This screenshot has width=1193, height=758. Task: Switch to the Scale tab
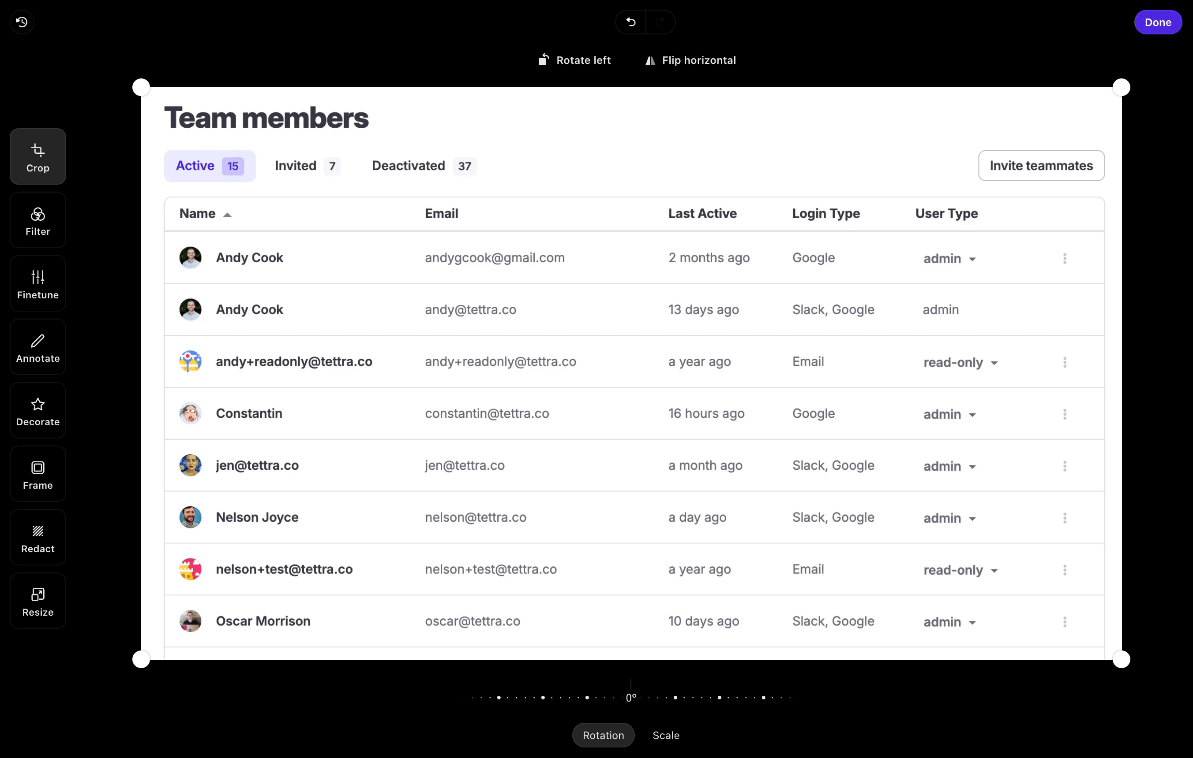point(665,735)
